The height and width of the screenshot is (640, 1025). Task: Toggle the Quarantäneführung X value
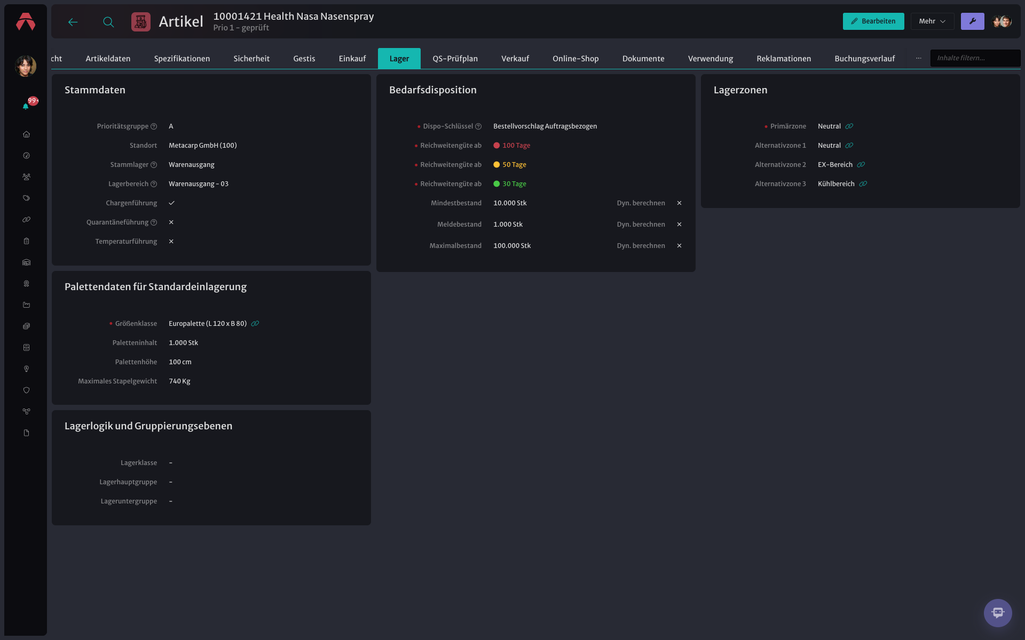pos(171,222)
